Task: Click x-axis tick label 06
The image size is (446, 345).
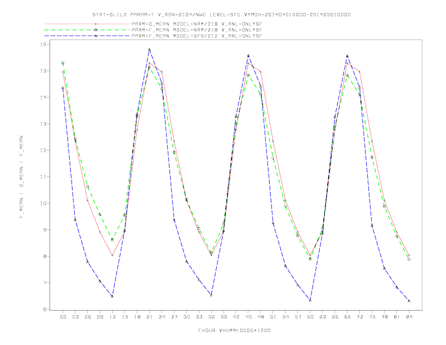Action: click(x=88, y=317)
